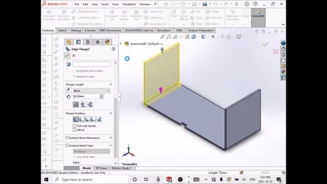Open the Simulation menu

tap(129, 4)
